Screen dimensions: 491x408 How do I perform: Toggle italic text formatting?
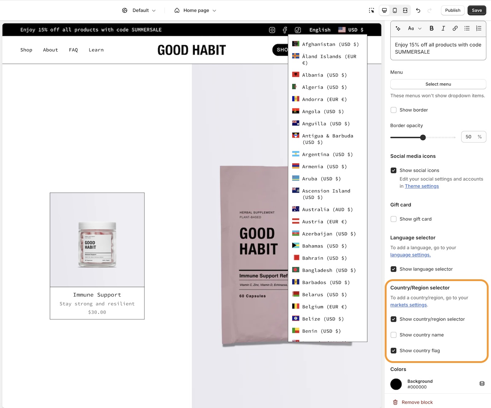443,28
